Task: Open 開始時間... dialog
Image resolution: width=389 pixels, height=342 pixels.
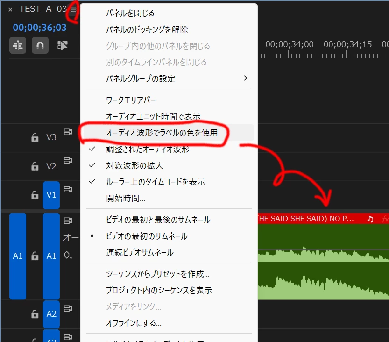Action: pos(169,198)
